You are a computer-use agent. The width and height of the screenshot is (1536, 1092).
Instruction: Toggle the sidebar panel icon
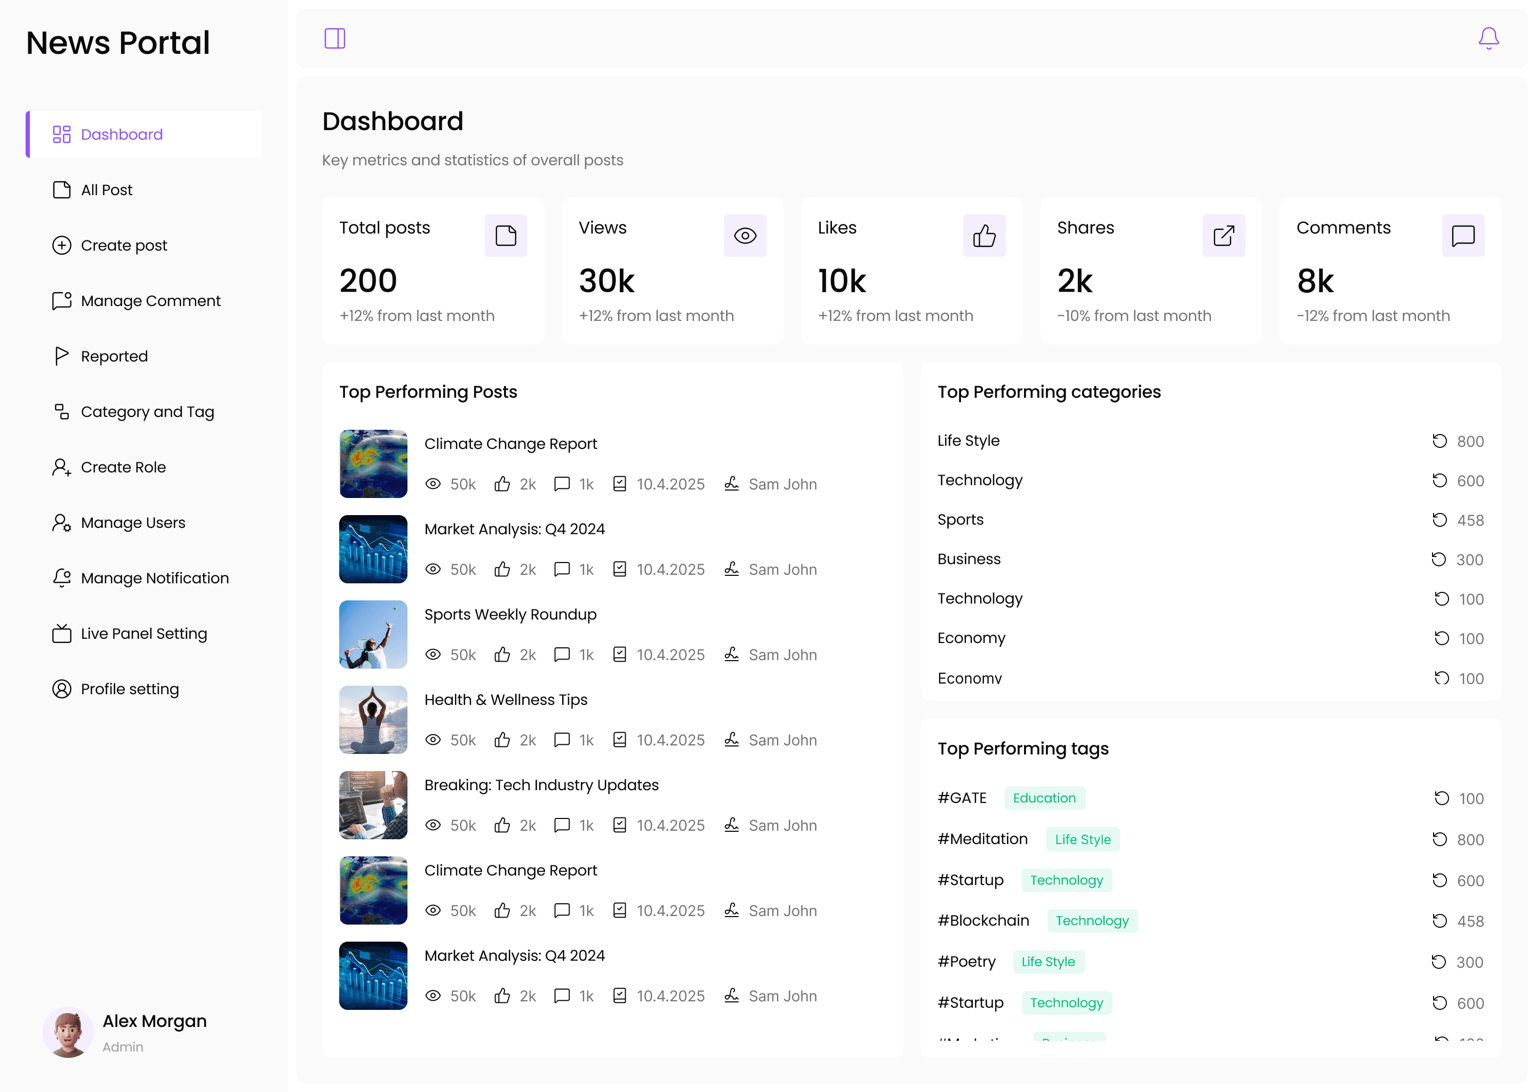334,38
